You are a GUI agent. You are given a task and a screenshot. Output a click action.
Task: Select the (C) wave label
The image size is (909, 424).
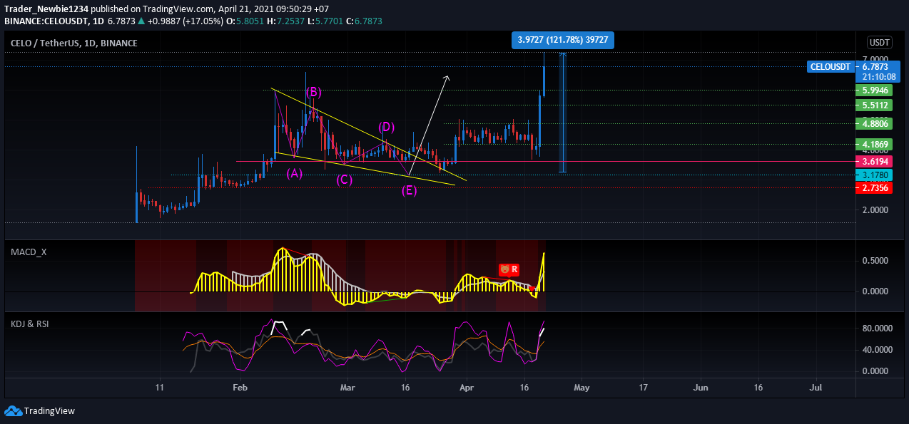(x=345, y=180)
